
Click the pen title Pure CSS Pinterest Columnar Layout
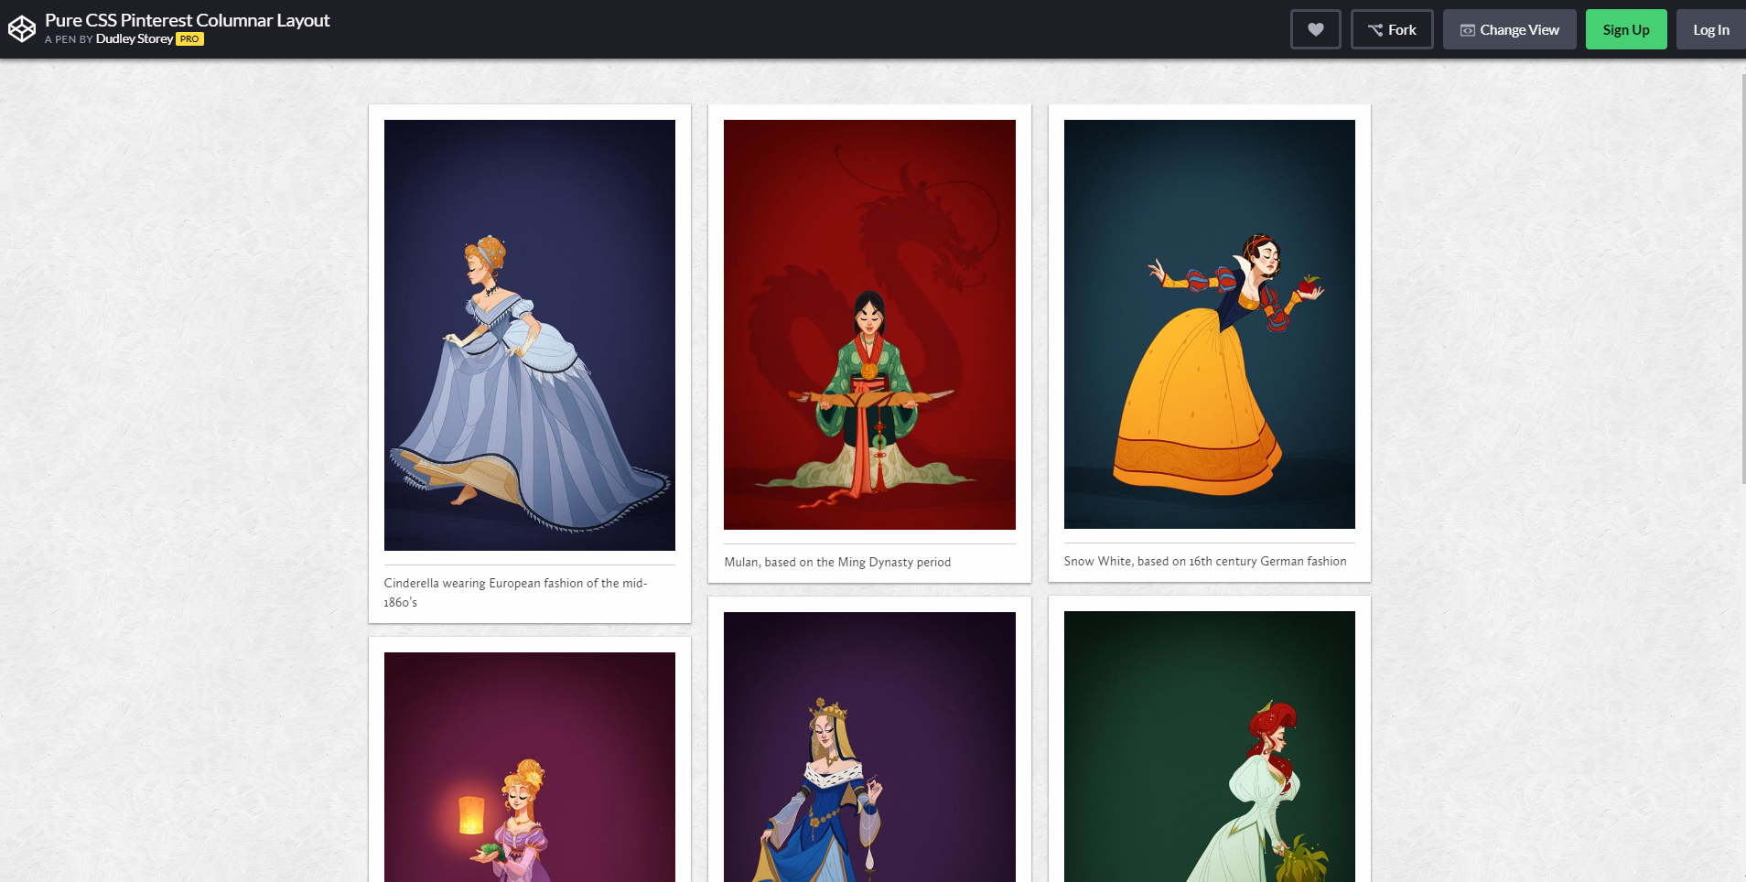(188, 20)
